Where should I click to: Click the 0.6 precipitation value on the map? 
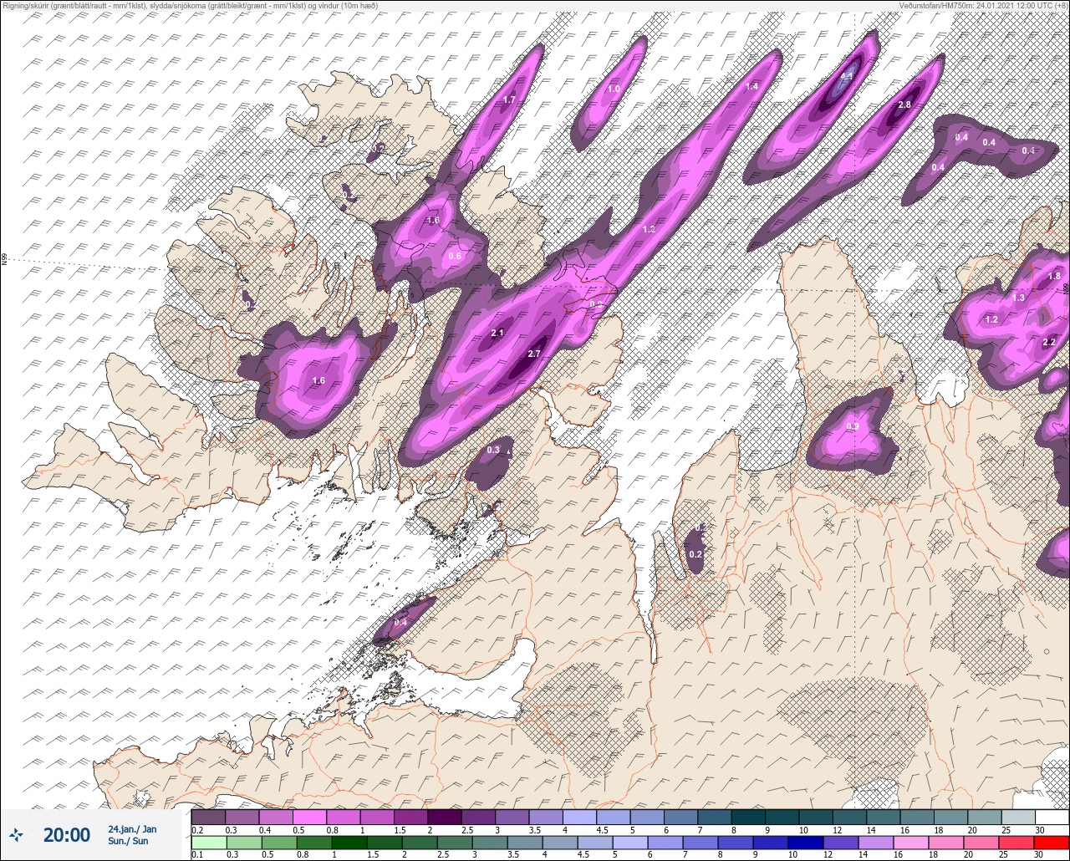pyautogui.click(x=455, y=256)
